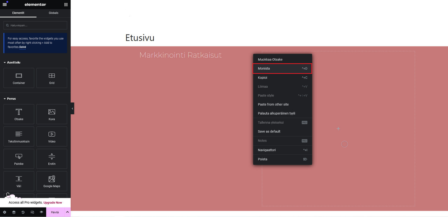The width and height of the screenshot is (448, 217).
Task: Switch to the Globals tab
Action: coord(53,13)
